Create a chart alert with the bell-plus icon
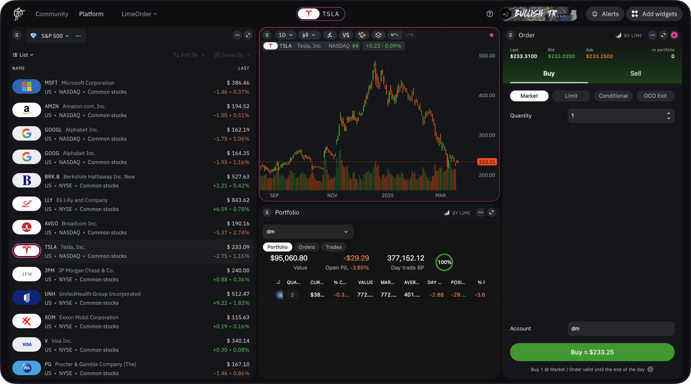691x384 pixels. coord(362,35)
